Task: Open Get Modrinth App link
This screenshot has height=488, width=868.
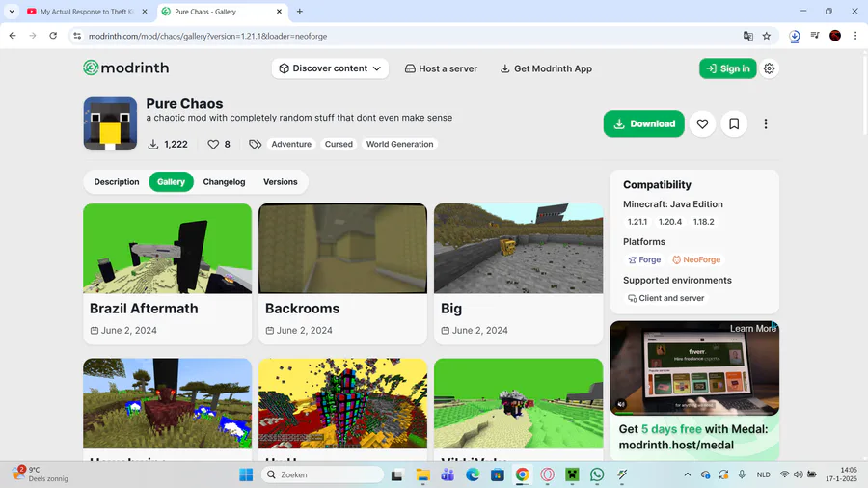Action: pos(546,68)
